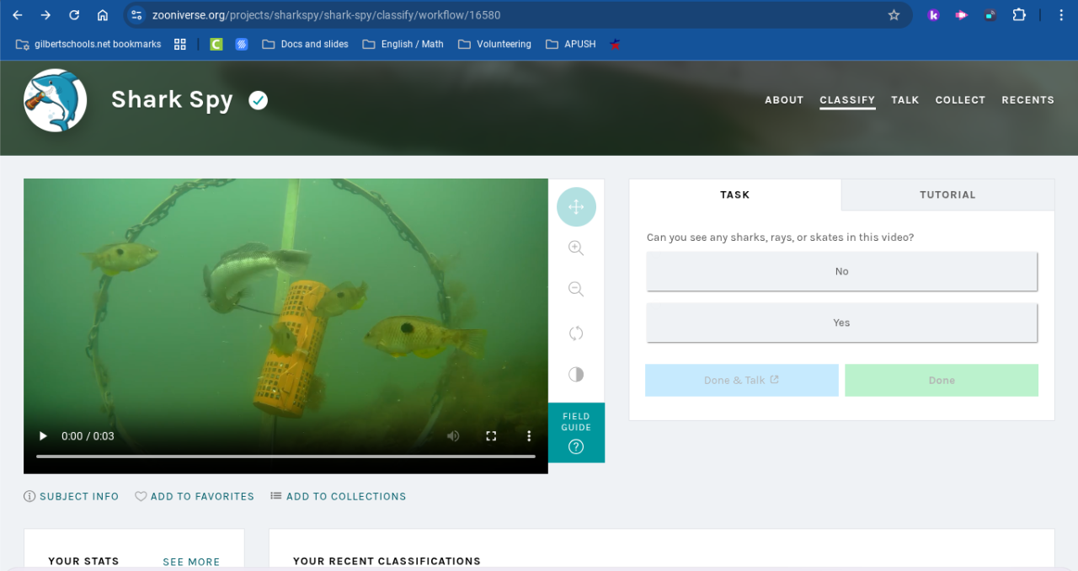Add subject to favorites
Screen dimensions: 1078x571
[195, 497]
